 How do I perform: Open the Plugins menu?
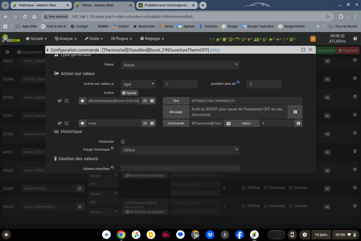pos(121,39)
